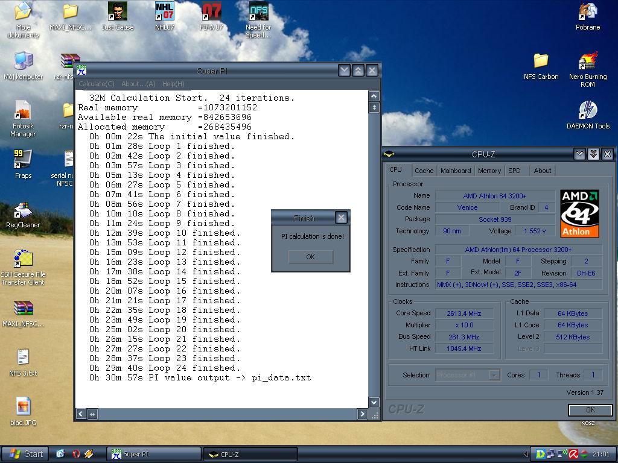Click OK in the Finish dialog
This screenshot has width=618, height=463.
[x=311, y=257]
